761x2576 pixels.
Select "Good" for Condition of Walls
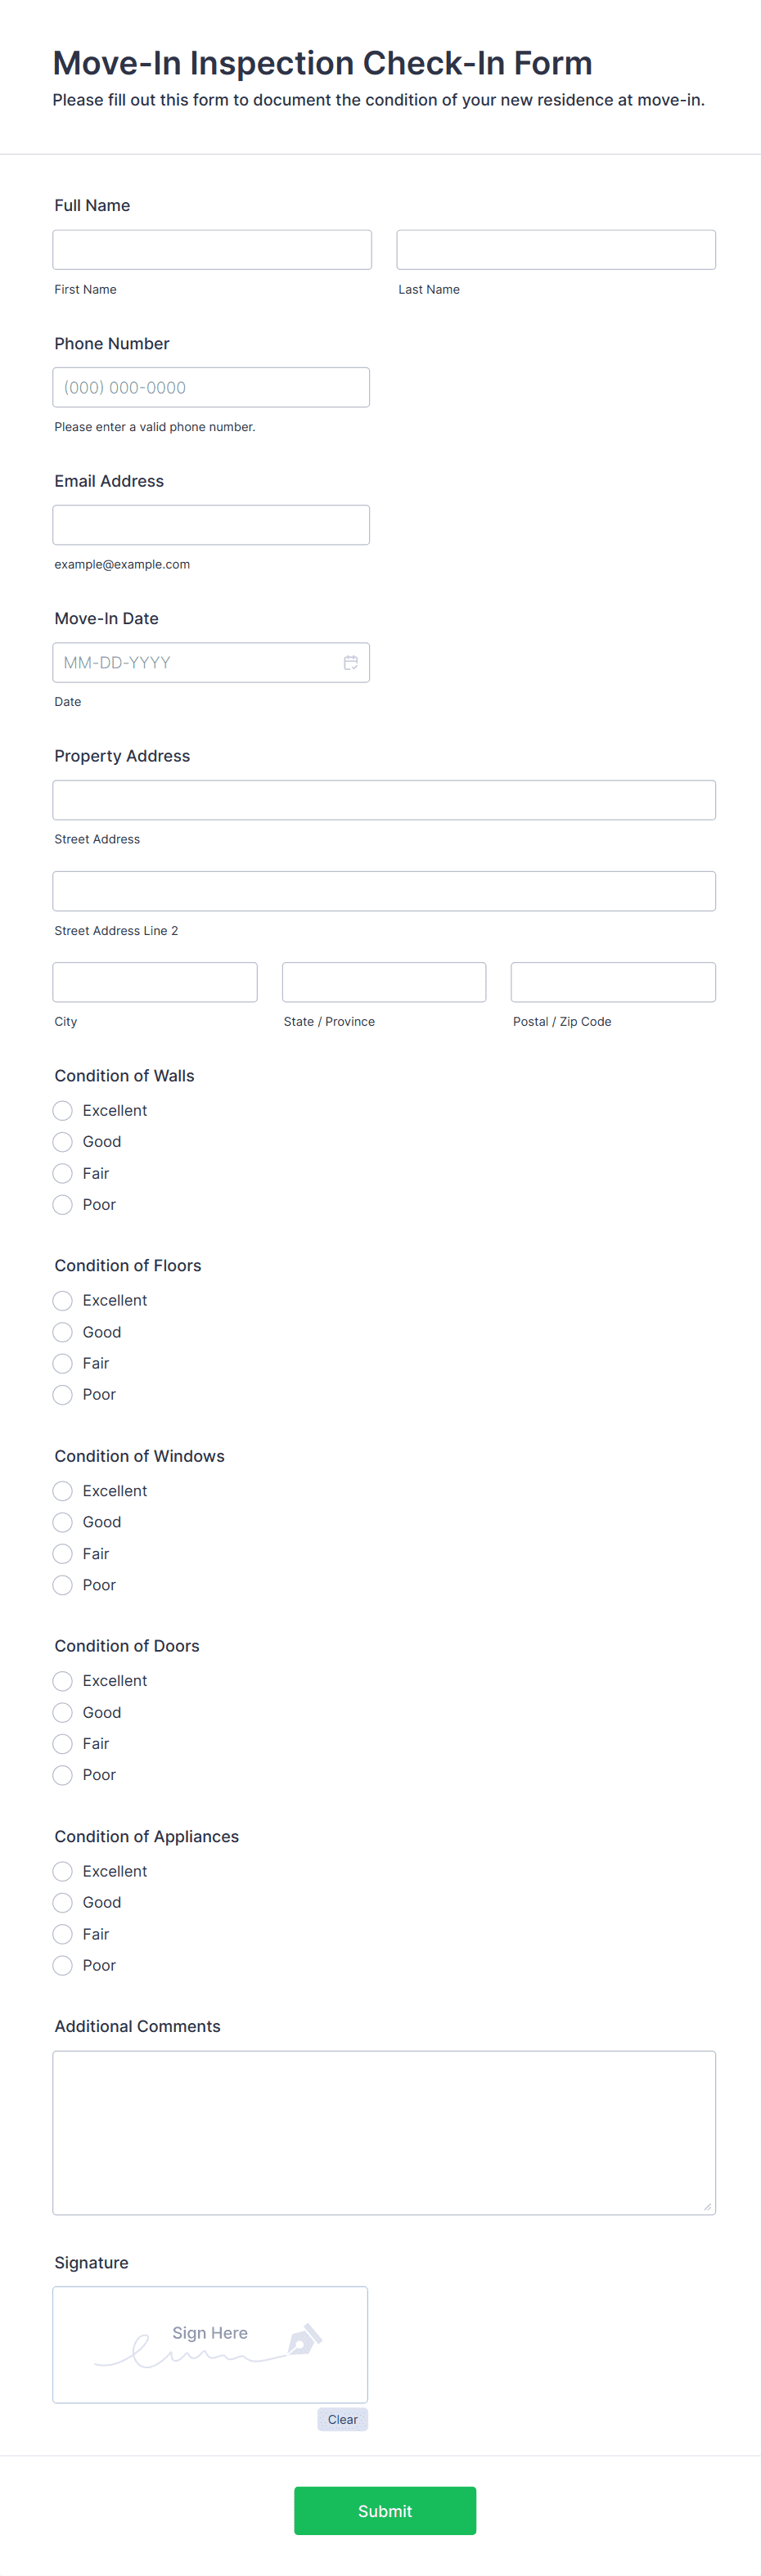(x=62, y=1141)
